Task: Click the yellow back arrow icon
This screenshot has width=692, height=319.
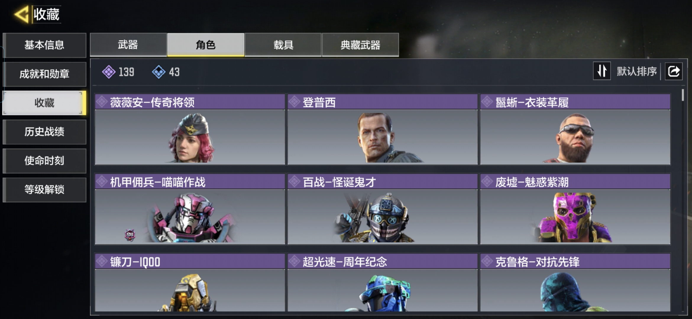Action: tap(21, 14)
